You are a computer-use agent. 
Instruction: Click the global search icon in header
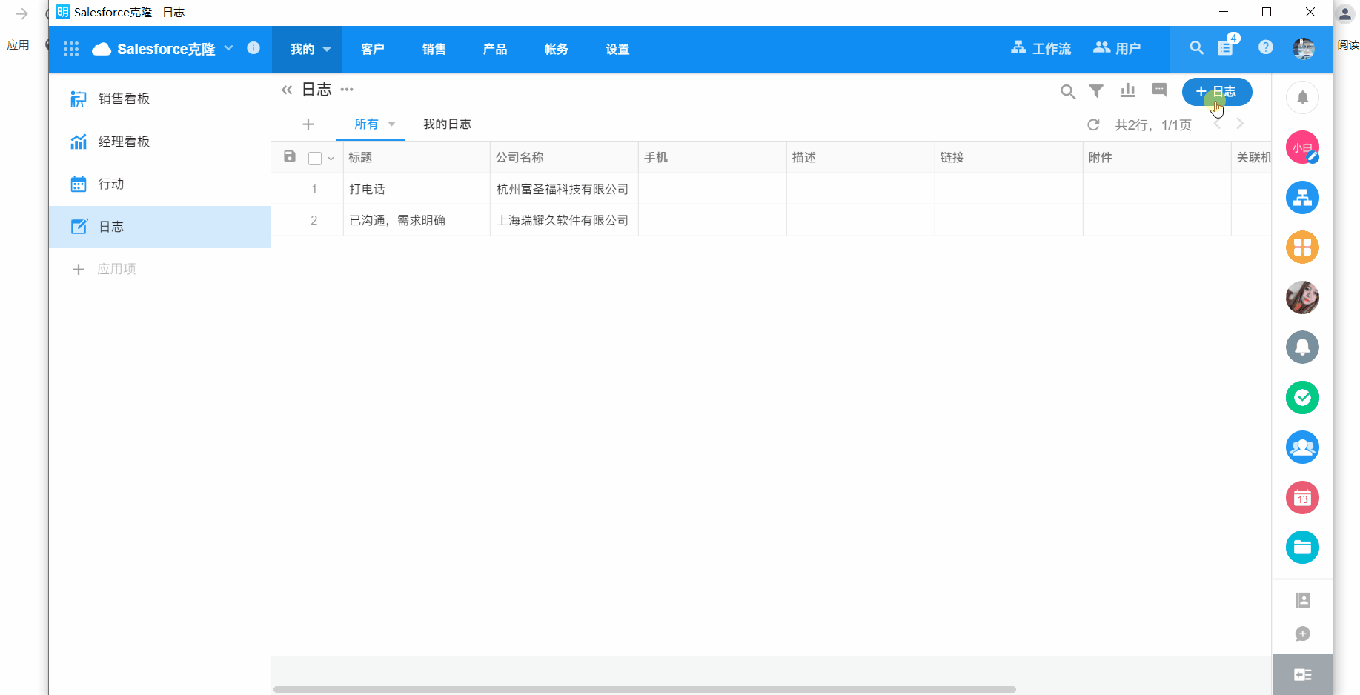(1196, 48)
